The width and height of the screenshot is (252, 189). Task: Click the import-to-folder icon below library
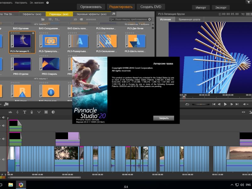coord(6,104)
